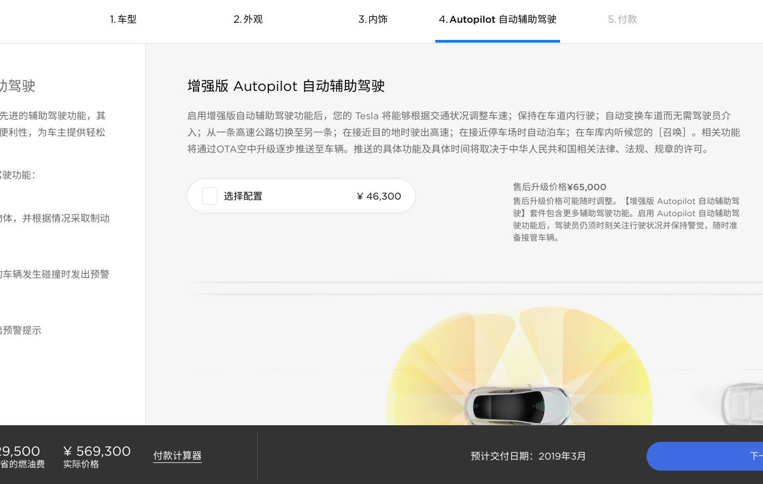Open the 付款计算器 link

point(177,456)
